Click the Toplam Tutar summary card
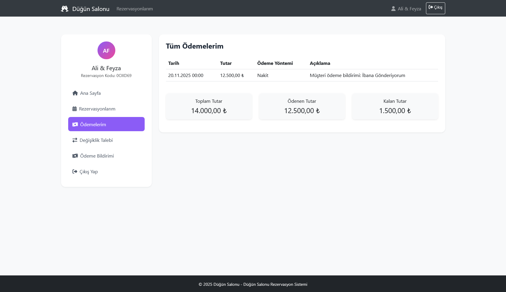Image resolution: width=506 pixels, height=292 pixels. point(209,106)
